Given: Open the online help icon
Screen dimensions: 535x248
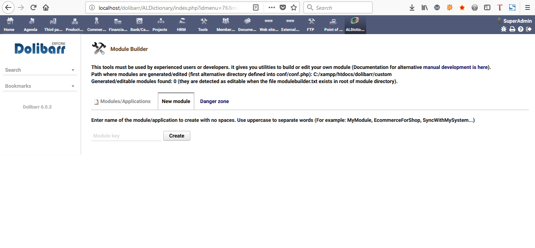Looking at the screenshot, I should [521, 29].
